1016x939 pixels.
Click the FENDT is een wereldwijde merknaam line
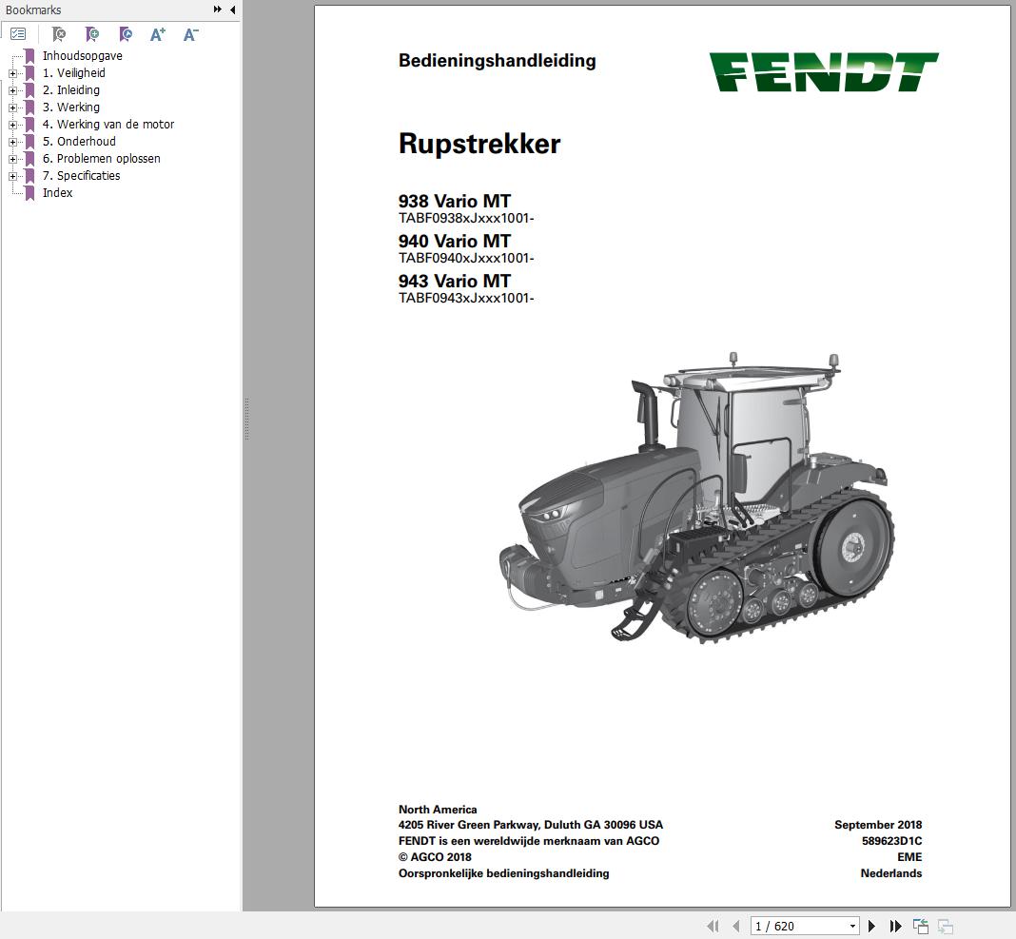coord(529,841)
